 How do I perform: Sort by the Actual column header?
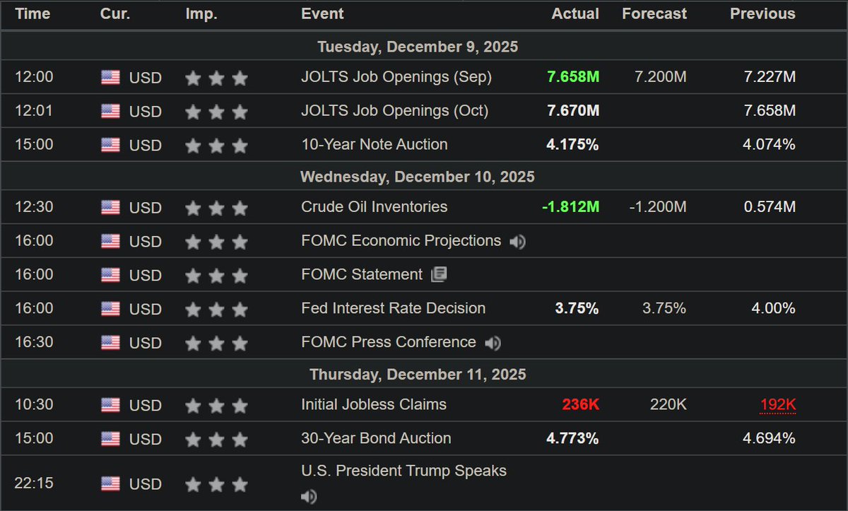575,13
